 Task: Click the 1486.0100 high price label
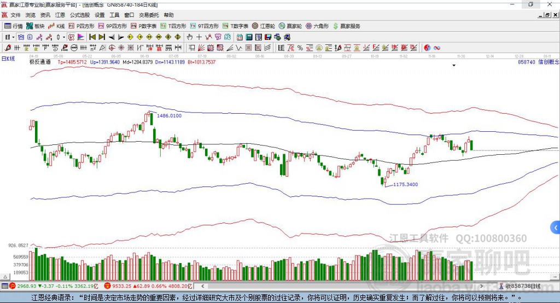[170, 116]
